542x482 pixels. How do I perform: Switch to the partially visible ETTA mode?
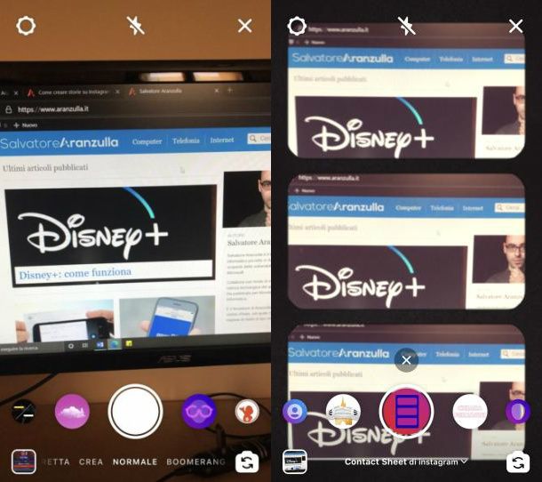coord(56,462)
